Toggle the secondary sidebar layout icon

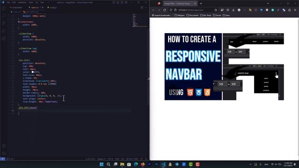click(x=122, y=2)
